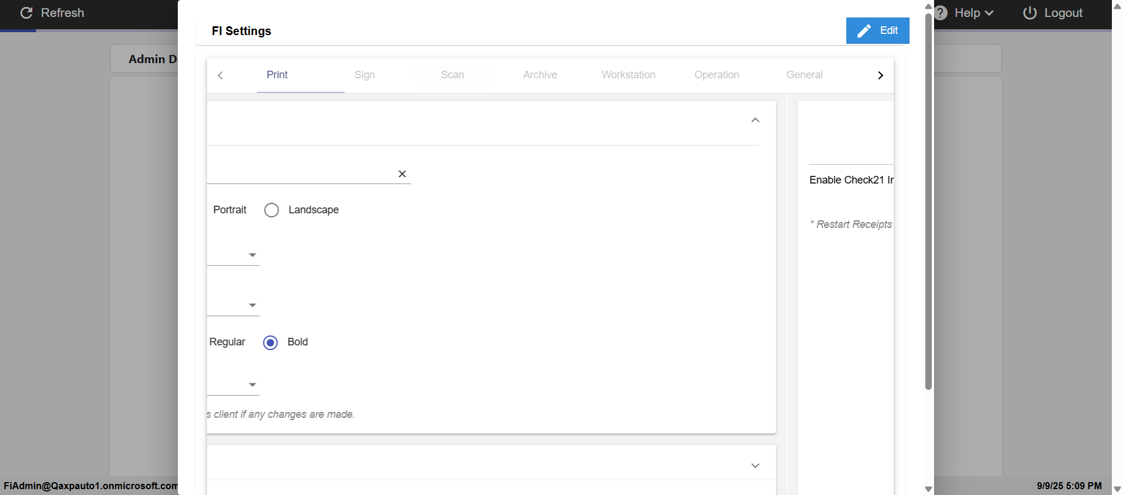1123x495 pixels.
Task: Open the dropdown below Portrait option
Action: [x=252, y=255]
